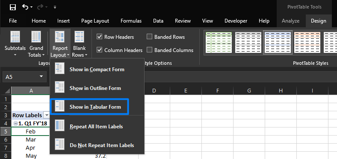The width and height of the screenshot is (337, 159).
Task: Select row 1 header
Action: pyautogui.click(x=6, y=99)
